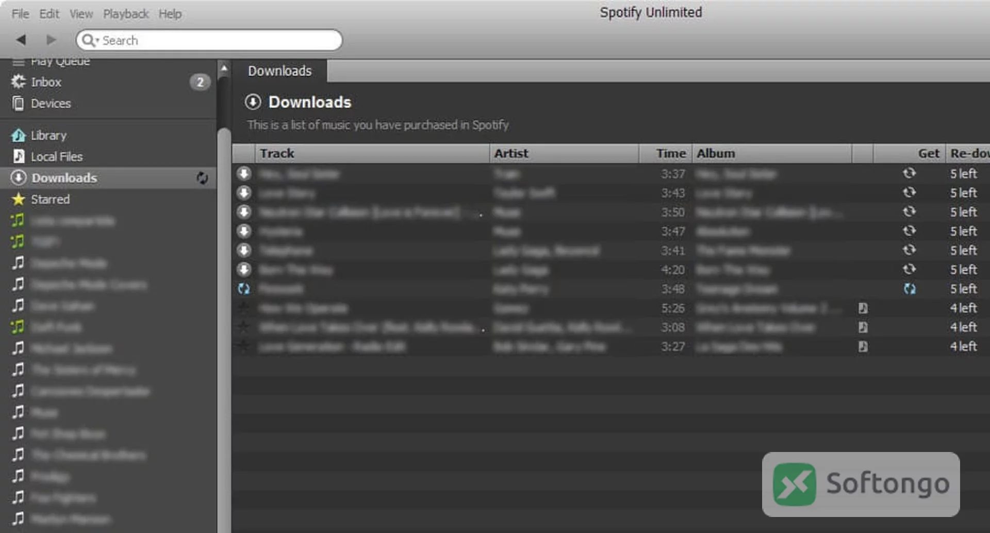Screen dimensions: 990x533
Task: Switch to the Downloads tab
Action: pos(279,71)
